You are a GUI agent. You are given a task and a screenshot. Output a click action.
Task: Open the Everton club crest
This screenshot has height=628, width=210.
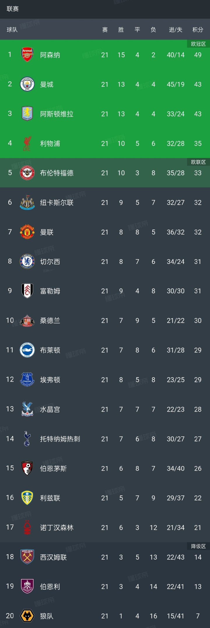coord(27,380)
